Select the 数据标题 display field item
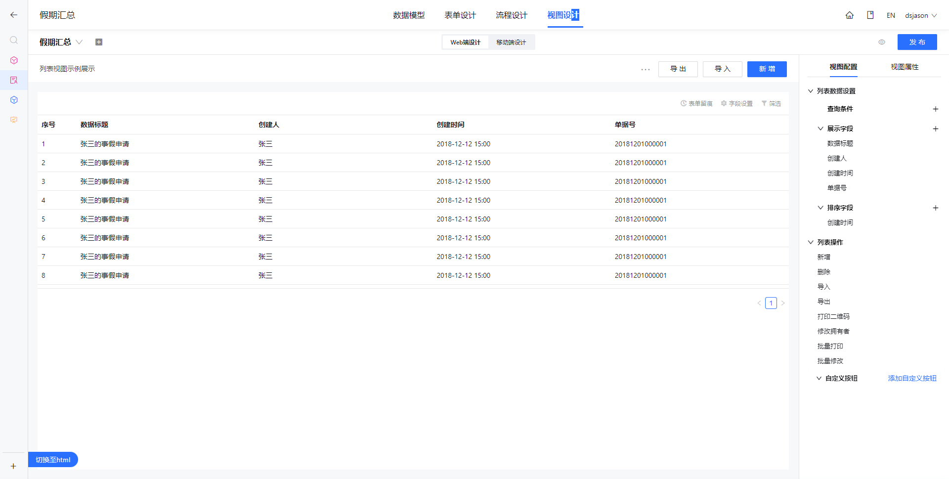The image size is (949, 479). point(840,143)
